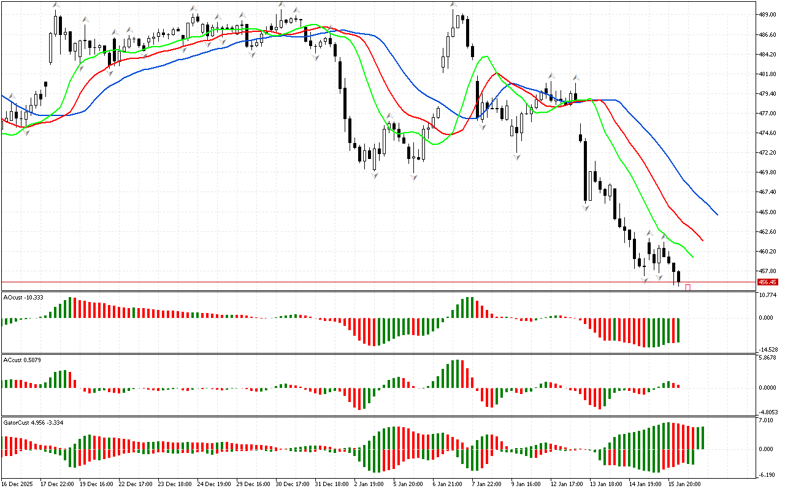Image resolution: width=785 pixels, height=491 pixels.
Task: Click the red Alligator teeth line's right end
Action: (x=702, y=240)
